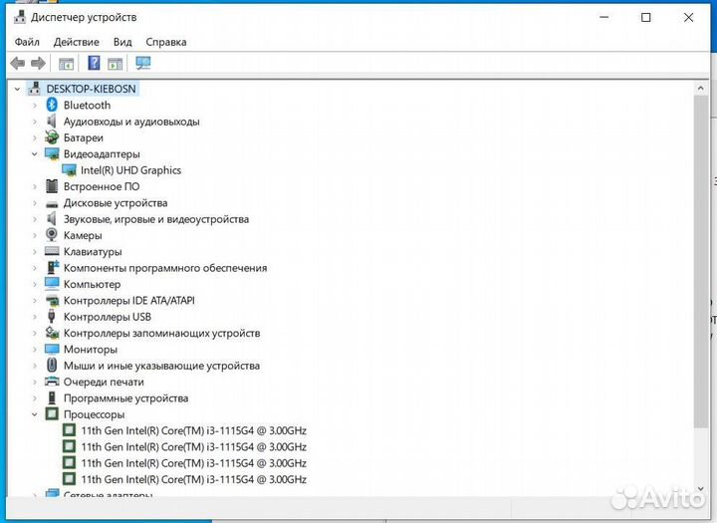Select the Встроенное ПО label

[x=102, y=186]
